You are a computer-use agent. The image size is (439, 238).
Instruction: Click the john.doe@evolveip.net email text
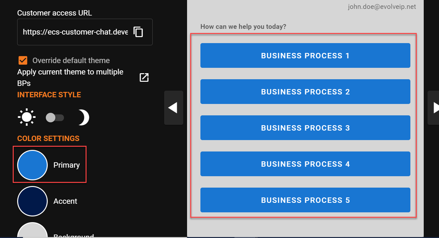coord(382,7)
